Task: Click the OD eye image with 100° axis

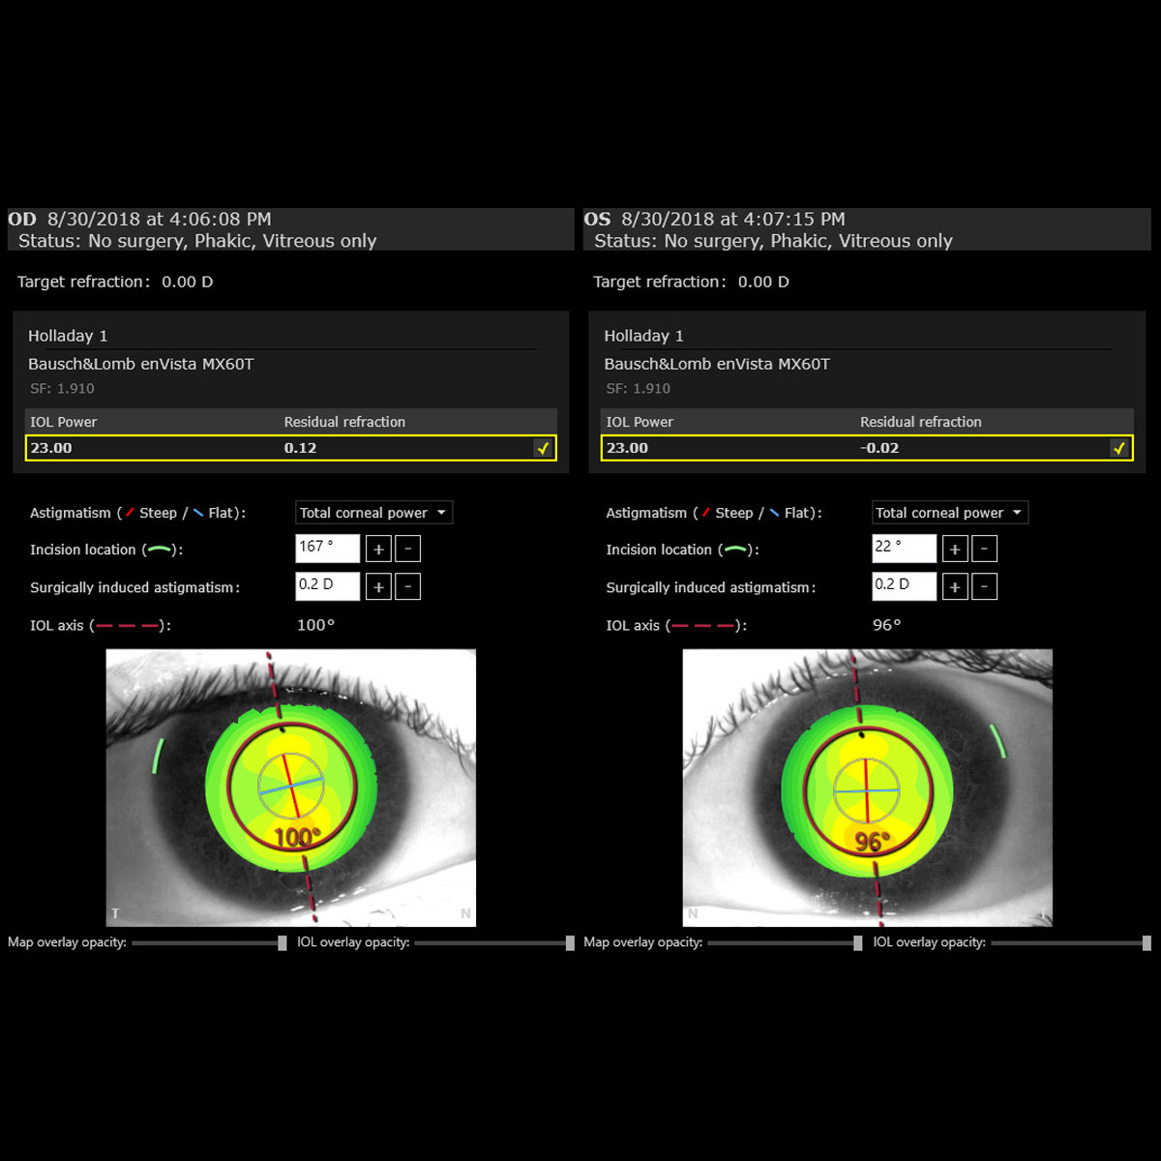Action: pyautogui.click(x=290, y=788)
